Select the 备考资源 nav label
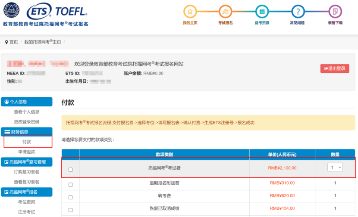Image resolution: width=358 pixels, height=217 pixels. pyautogui.click(x=262, y=23)
